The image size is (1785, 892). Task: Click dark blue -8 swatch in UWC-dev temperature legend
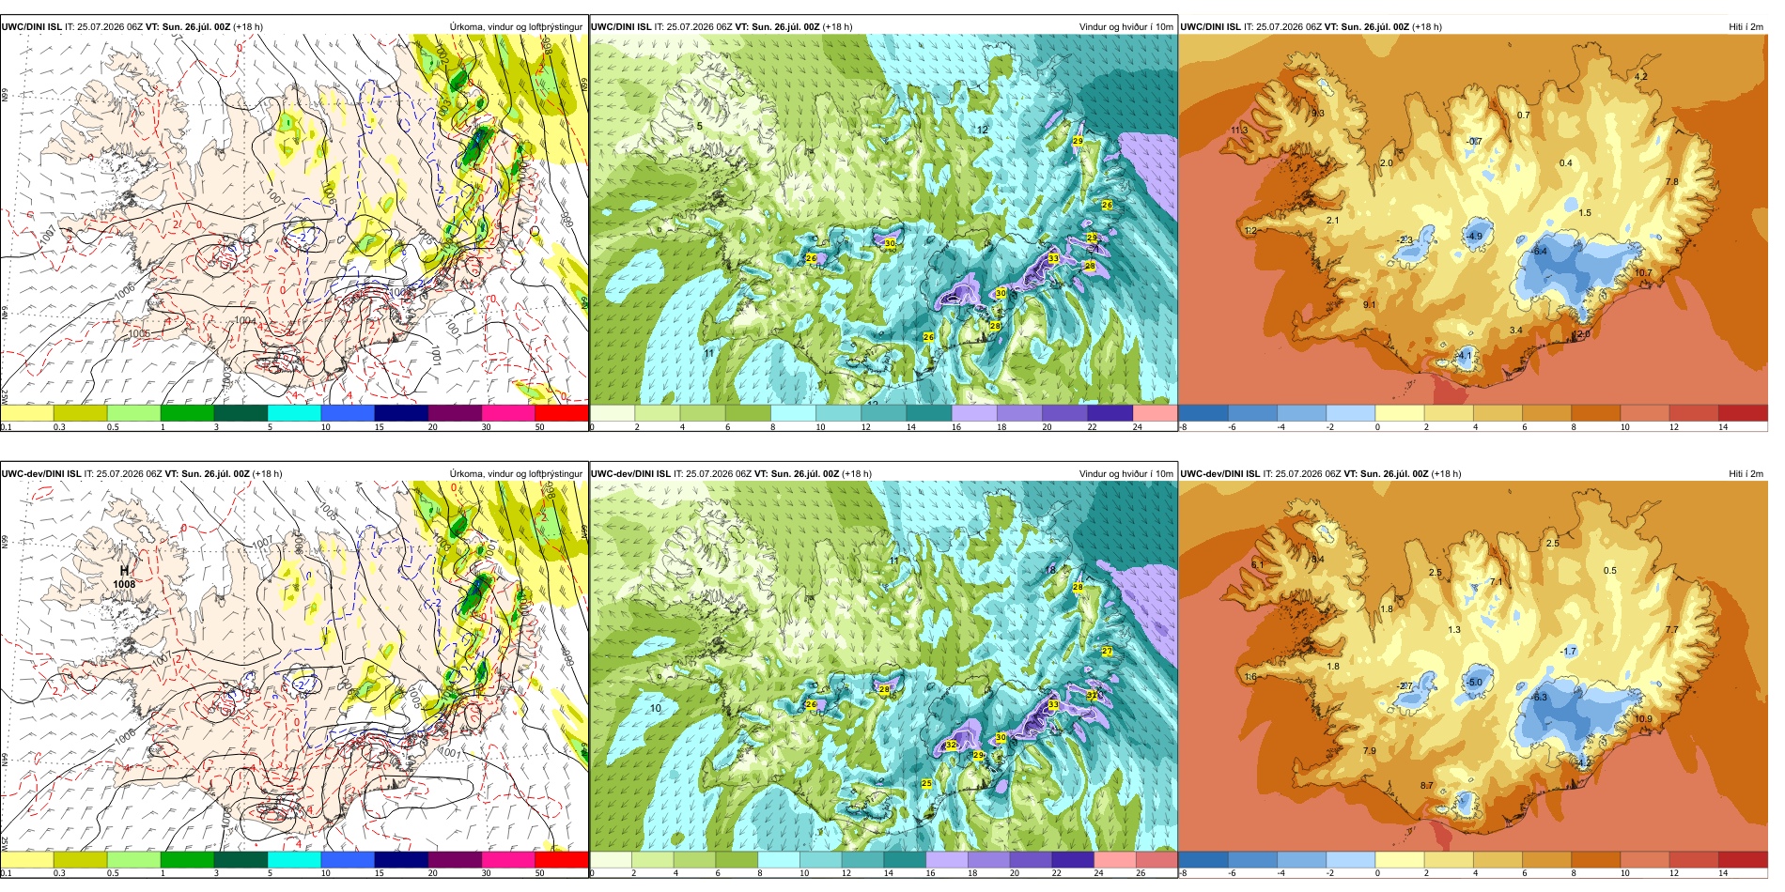(1203, 859)
